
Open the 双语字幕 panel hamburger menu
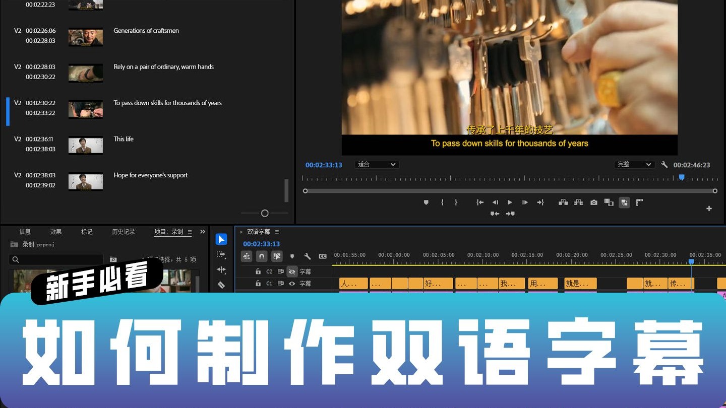pyautogui.click(x=276, y=232)
